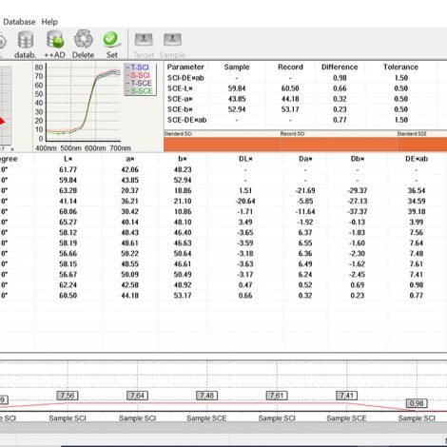Viewport: 447px width, 447px height.
Task: Click the 7.48 trend chart marker
Action: [x=207, y=396]
